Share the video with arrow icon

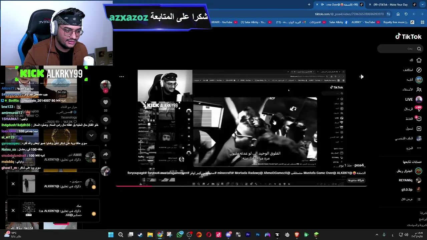(105, 154)
